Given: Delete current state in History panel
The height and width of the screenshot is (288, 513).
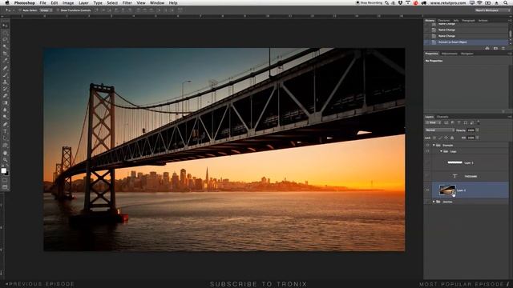Looking at the screenshot, I should (503, 48).
